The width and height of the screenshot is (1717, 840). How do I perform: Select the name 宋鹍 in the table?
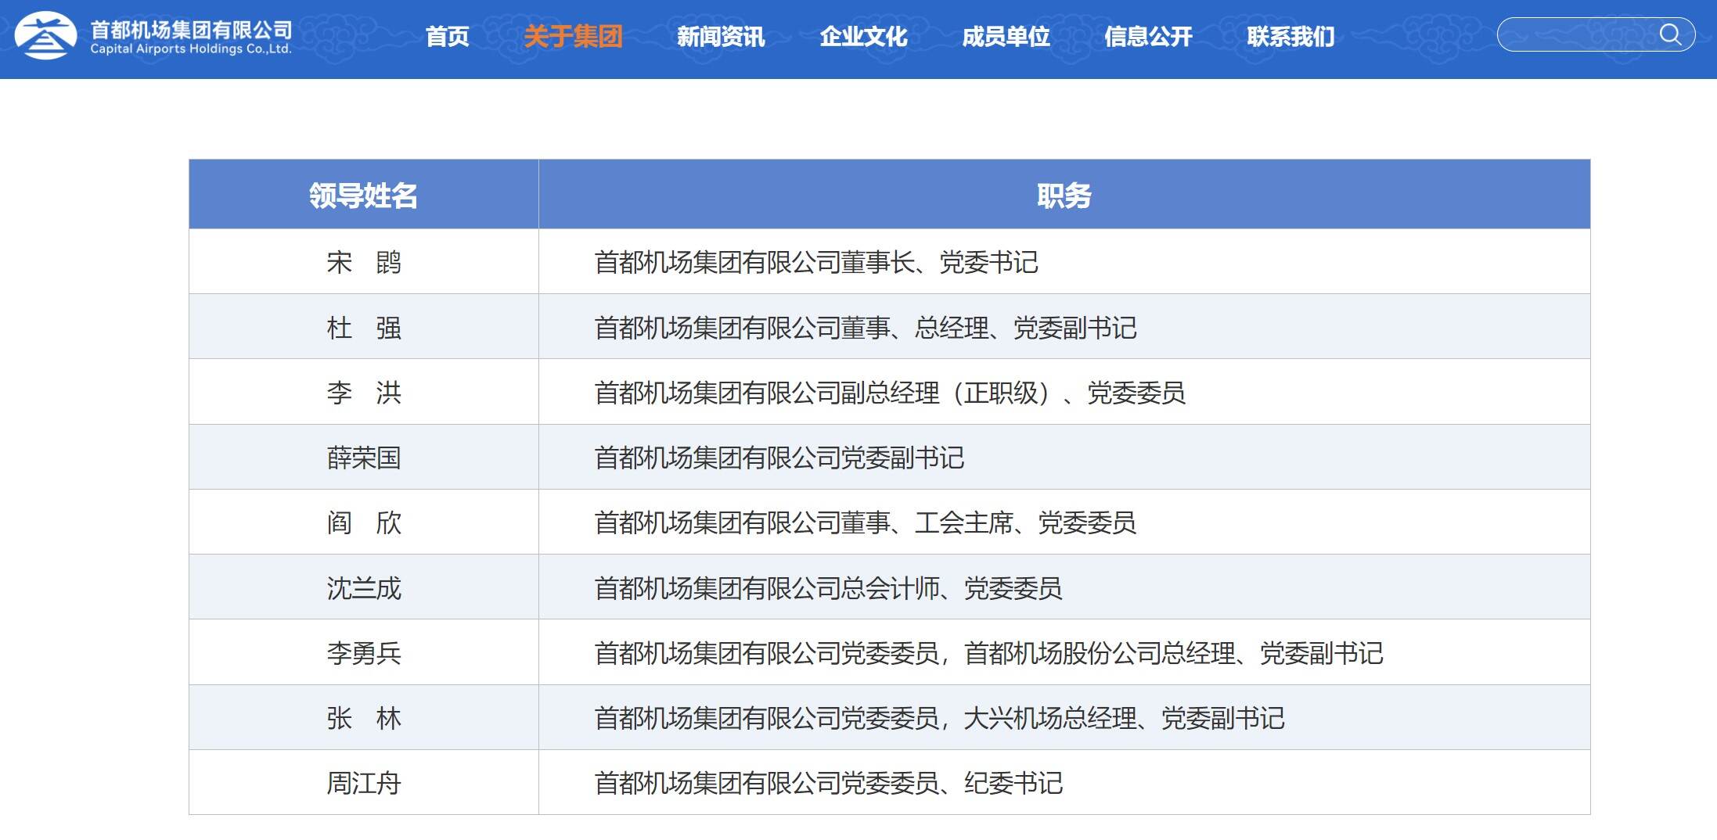[x=363, y=262]
